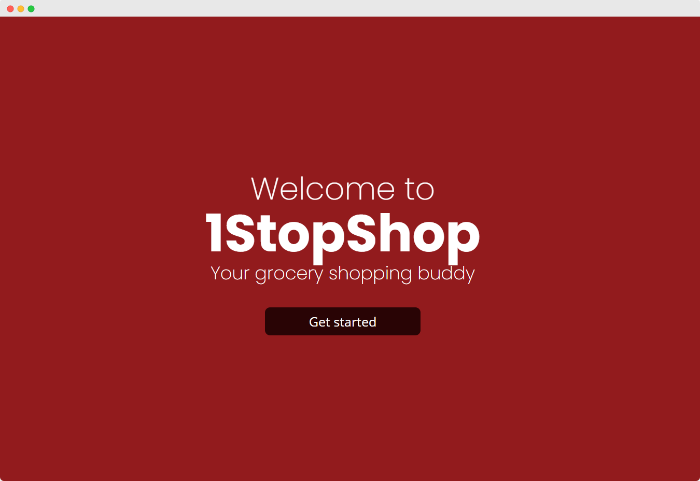Click the word 'Get' on the dark button
This screenshot has height=481, width=700.
[x=319, y=322]
